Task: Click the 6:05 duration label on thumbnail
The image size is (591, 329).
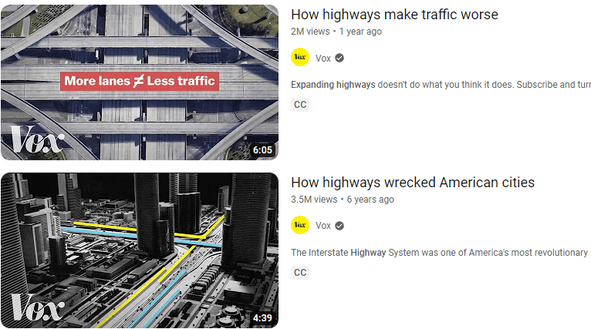Action: pos(262,150)
